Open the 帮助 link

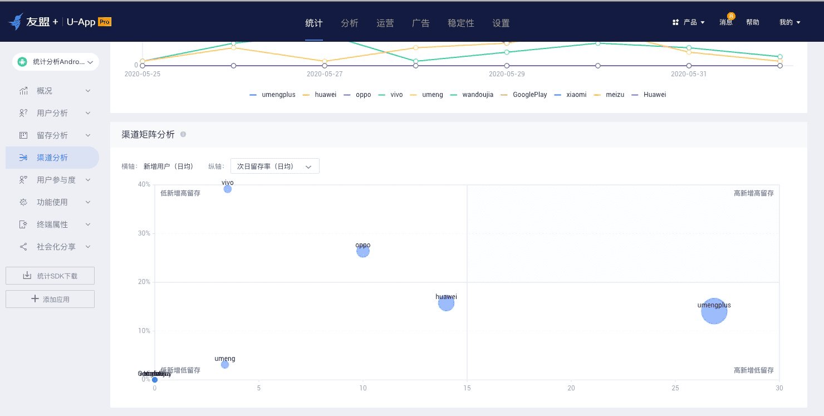(753, 22)
